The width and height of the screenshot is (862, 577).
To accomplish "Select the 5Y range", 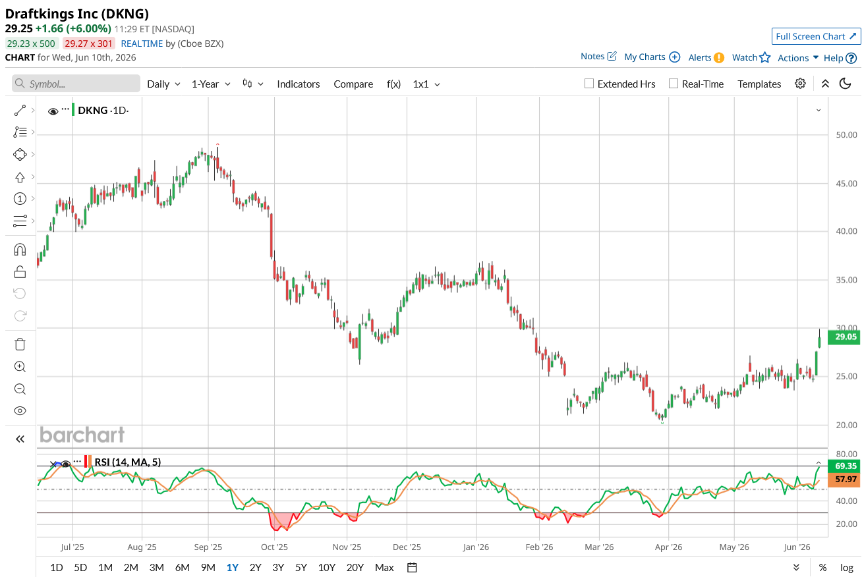I will click(301, 568).
